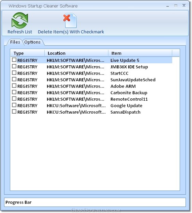Click the green Refresh List arrows icon
This screenshot has height=213, width=192.
[20, 20]
